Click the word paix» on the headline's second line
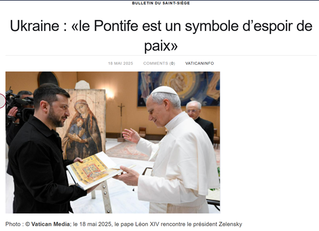The width and height of the screenshot is (319, 231). pyautogui.click(x=161, y=46)
